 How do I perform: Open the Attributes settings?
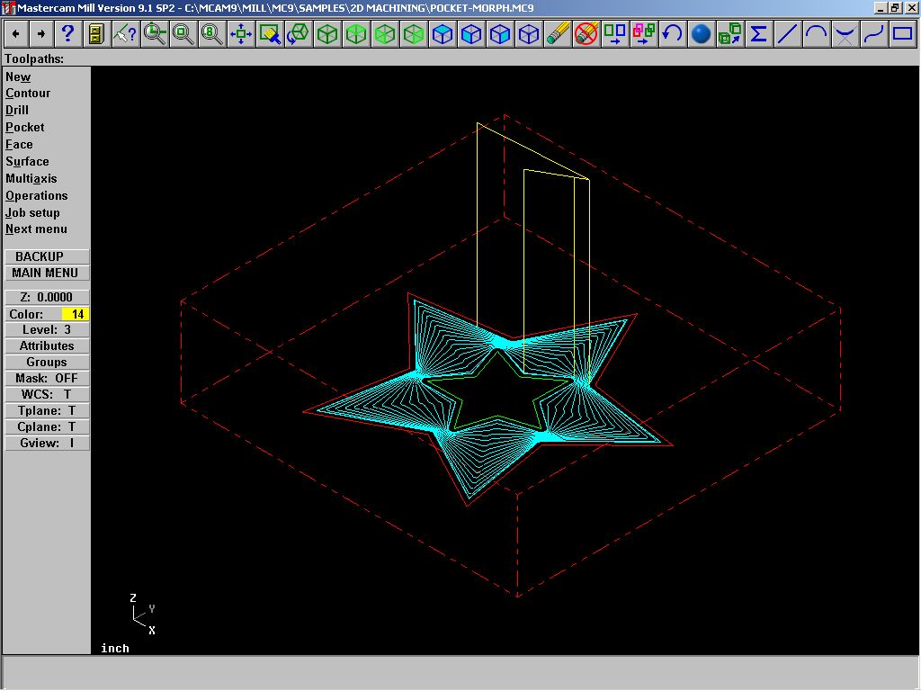[47, 346]
